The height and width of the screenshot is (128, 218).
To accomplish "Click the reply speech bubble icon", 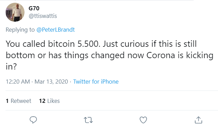I will 33,120.
